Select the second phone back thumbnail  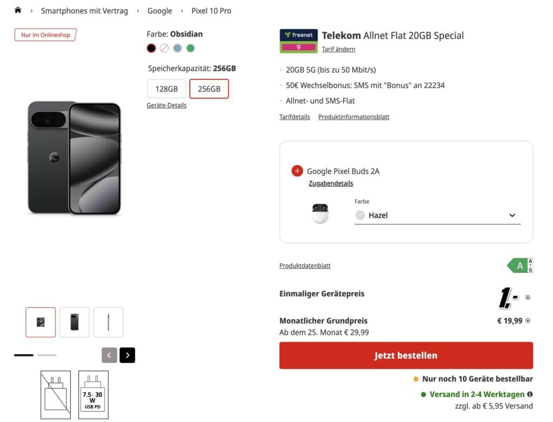75,322
